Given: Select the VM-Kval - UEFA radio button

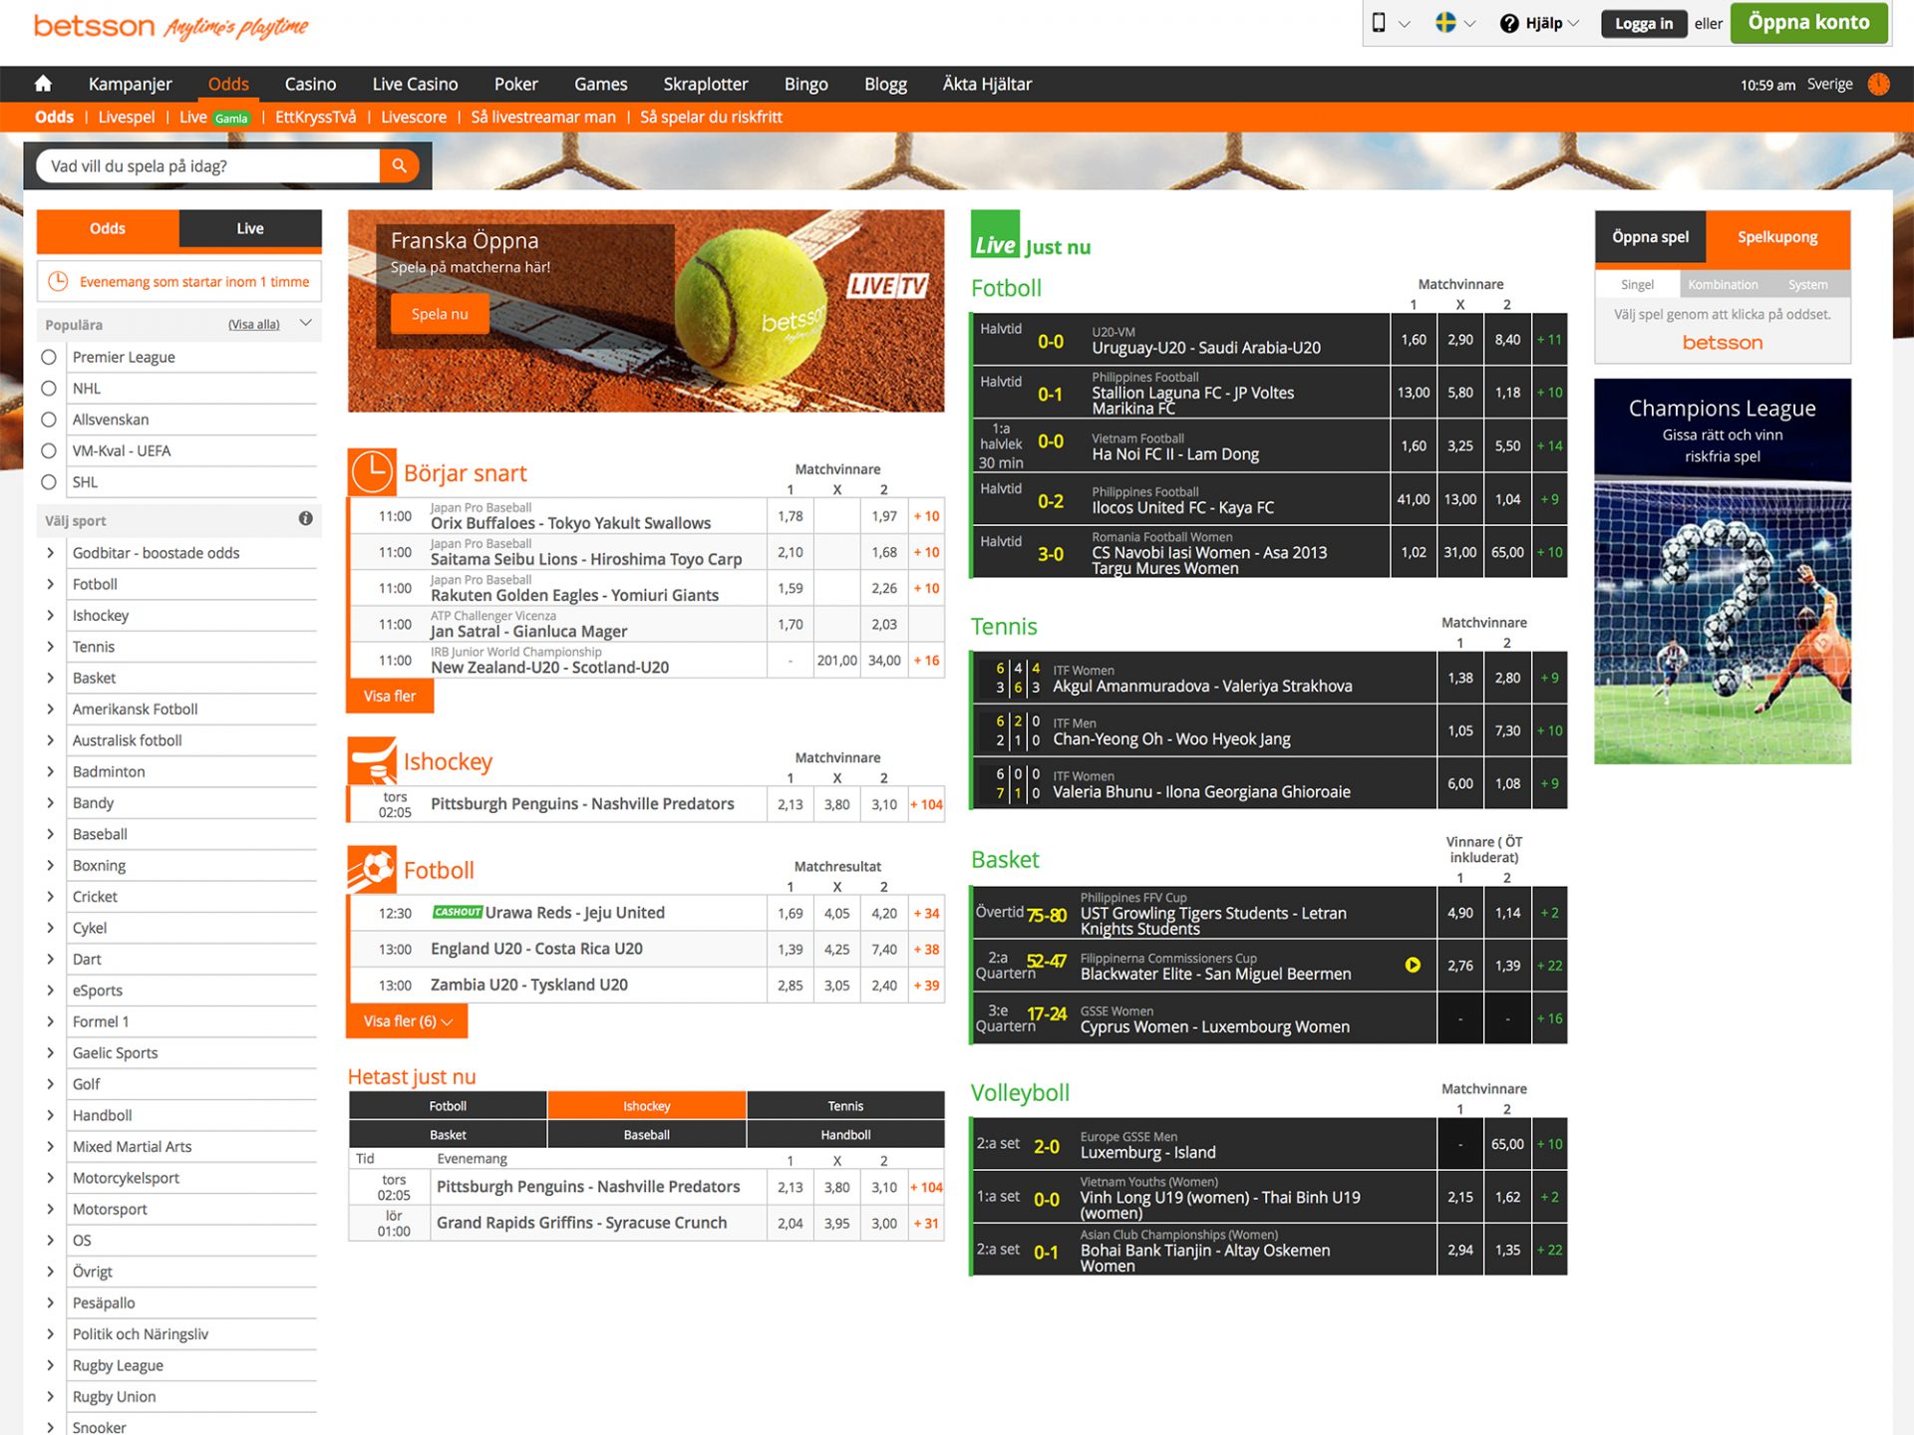Looking at the screenshot, I should coord(49,451).
